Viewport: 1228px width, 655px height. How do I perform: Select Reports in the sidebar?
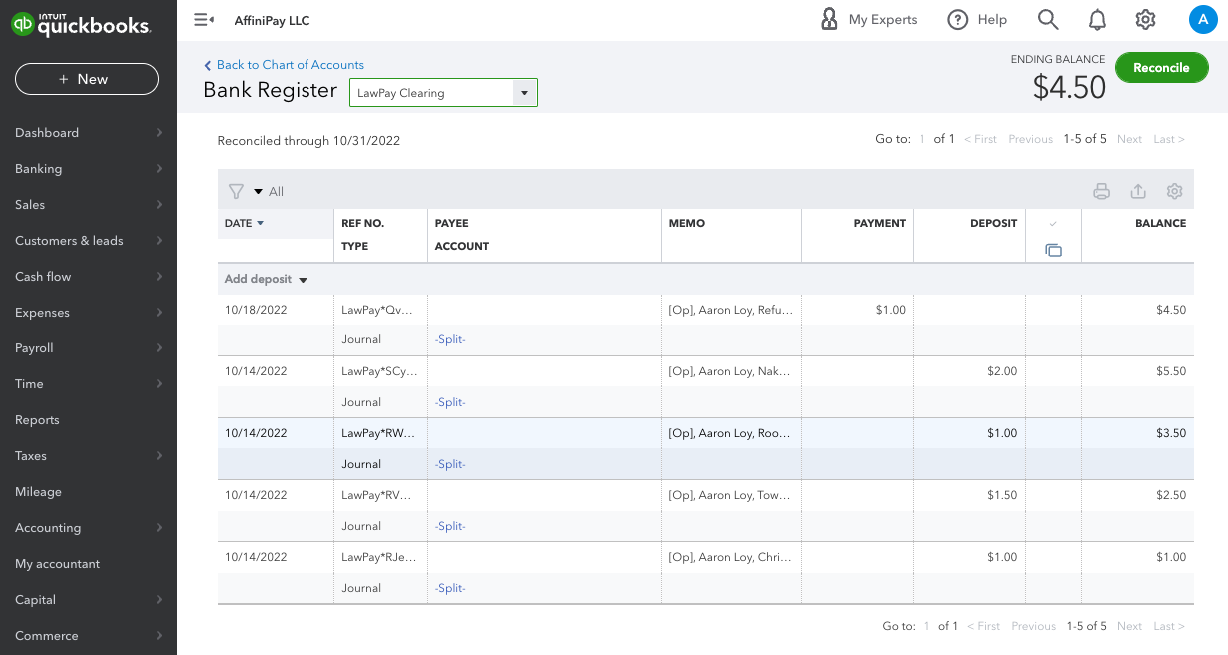coord(88,420)
